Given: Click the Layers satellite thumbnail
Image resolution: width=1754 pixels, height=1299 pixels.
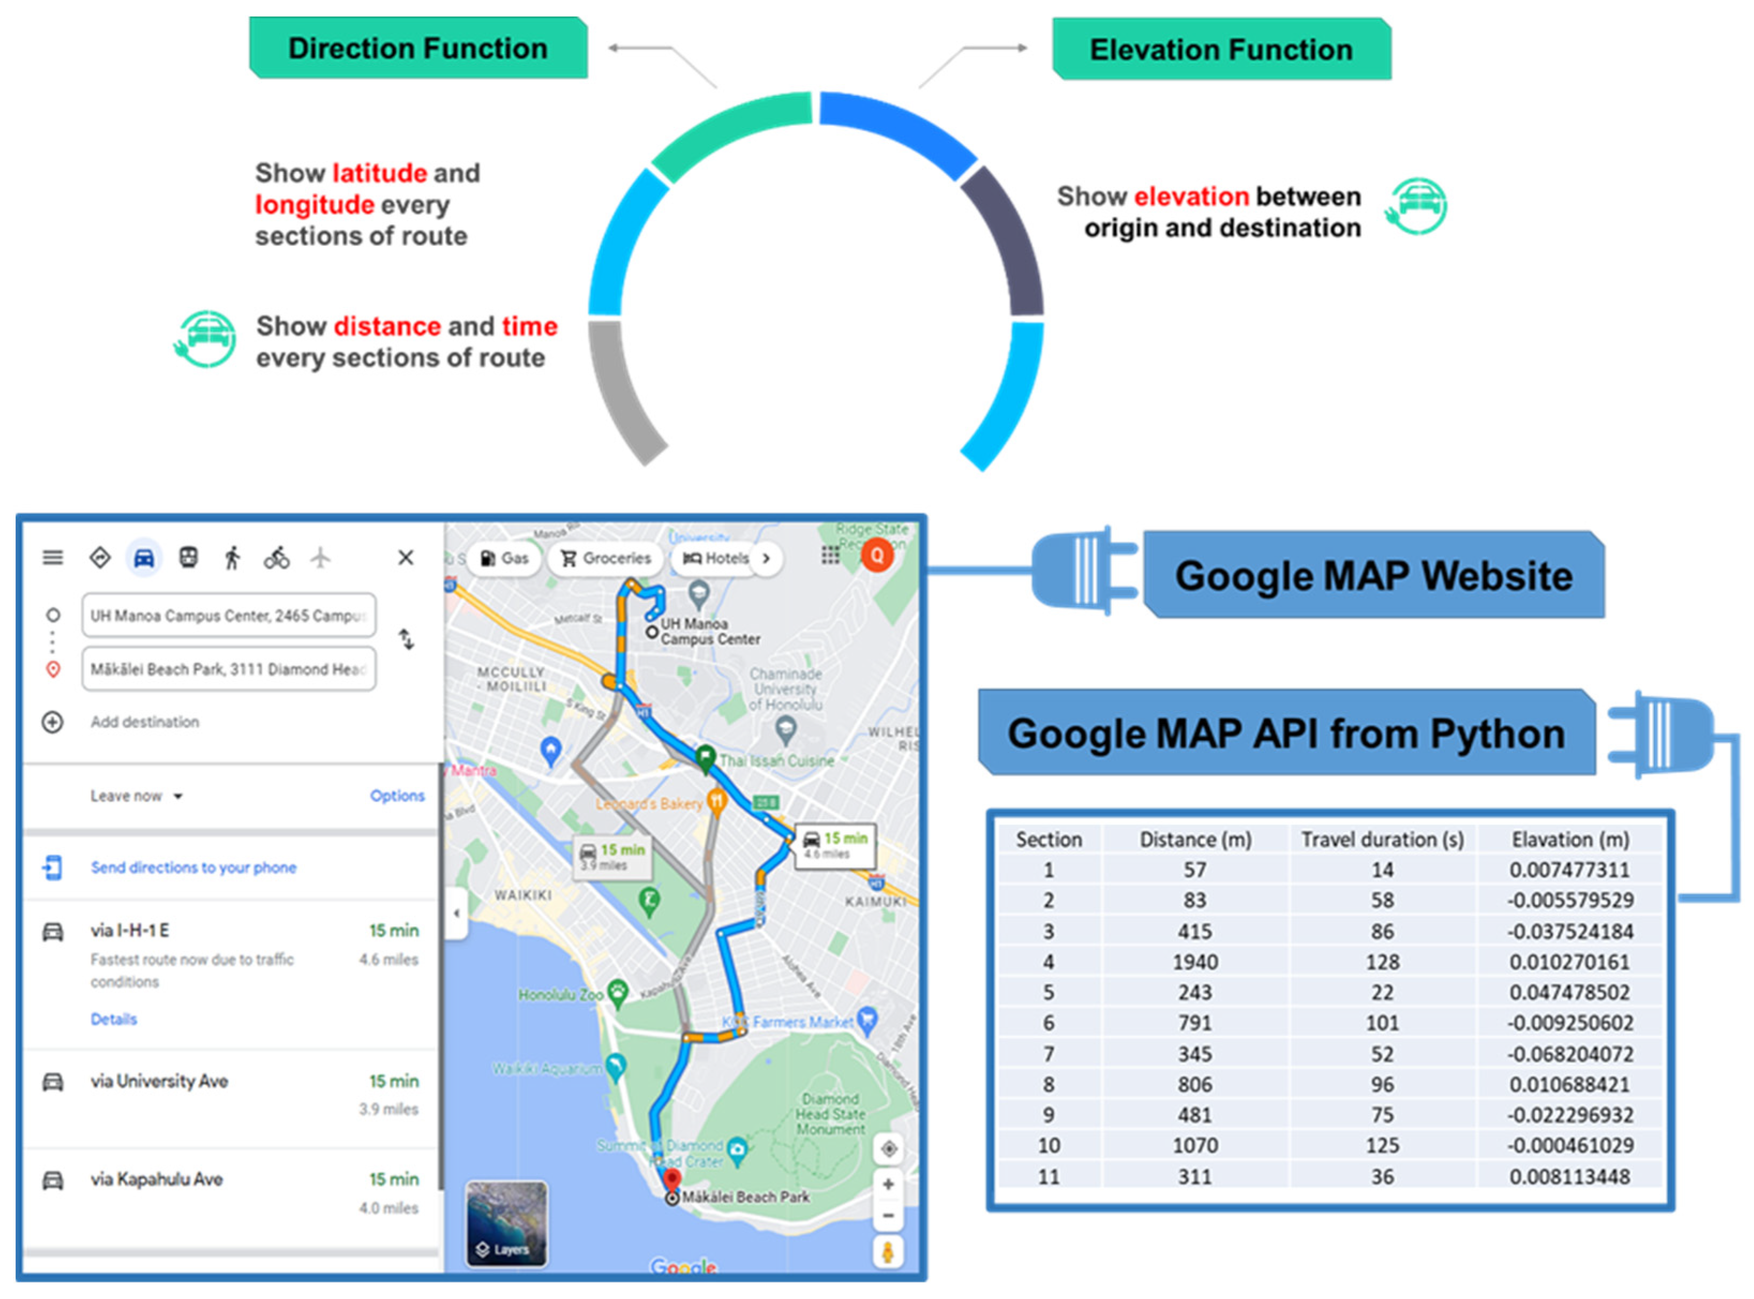Looking at the screenshot, I should (506, 1224).
